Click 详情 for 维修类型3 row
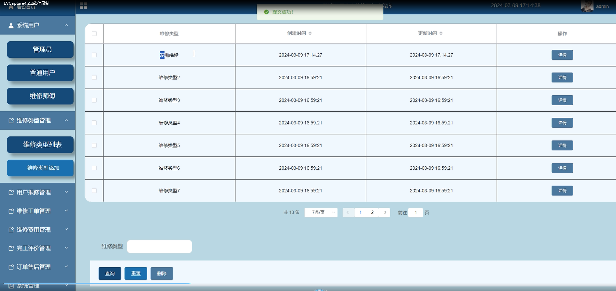 (x=562, y=100)
